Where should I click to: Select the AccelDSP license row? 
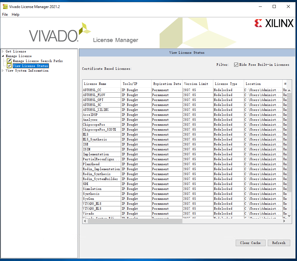(185, 115)
